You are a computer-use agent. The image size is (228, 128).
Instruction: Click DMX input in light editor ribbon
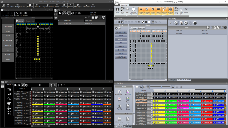pos(176,11)
